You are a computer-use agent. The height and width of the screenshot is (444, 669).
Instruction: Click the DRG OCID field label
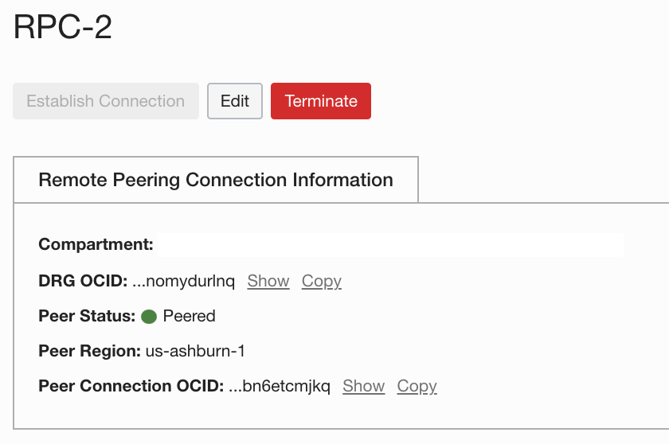tap(83, 281)
